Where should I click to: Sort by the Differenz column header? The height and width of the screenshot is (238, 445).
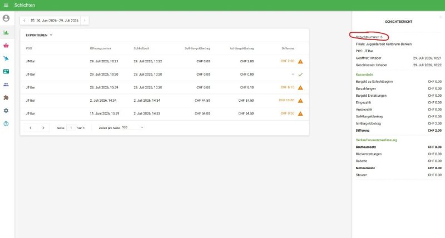(288, 48)
